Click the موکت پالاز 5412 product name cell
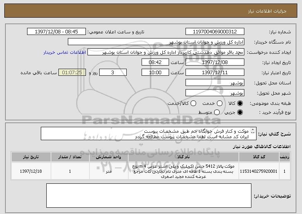Viewport: 302px width, 214px height. (184, 171)
